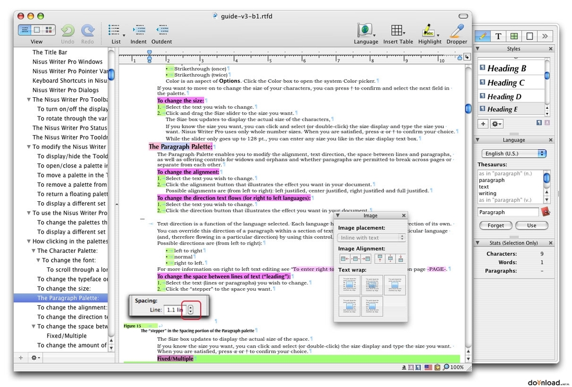Switch to page view in View control

[37, 30]
